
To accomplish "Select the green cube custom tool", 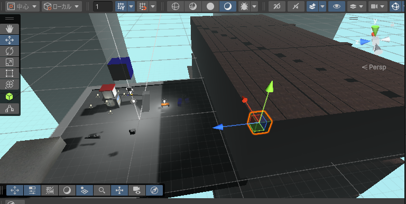I will point(10,97).
